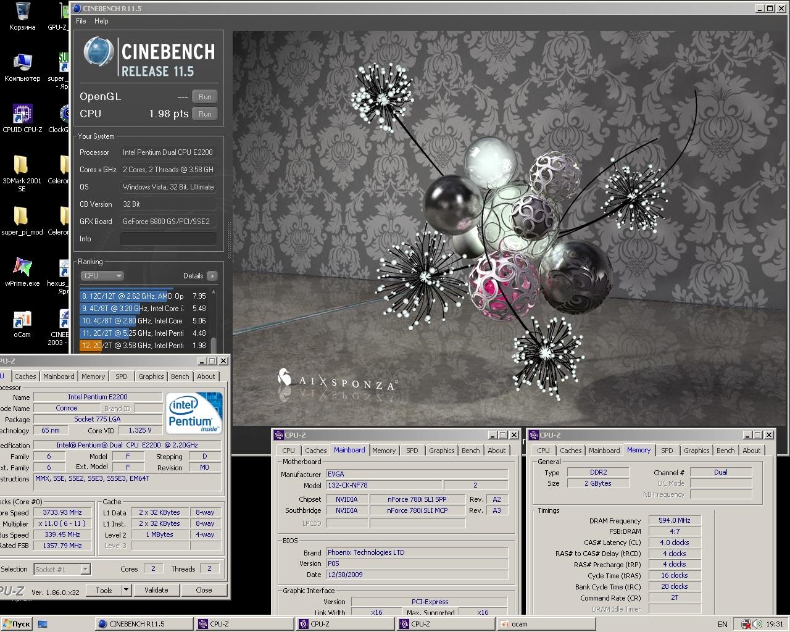790x632 pixels.
Task: Click the Details label in Ranking
Action: click(193, 276)
